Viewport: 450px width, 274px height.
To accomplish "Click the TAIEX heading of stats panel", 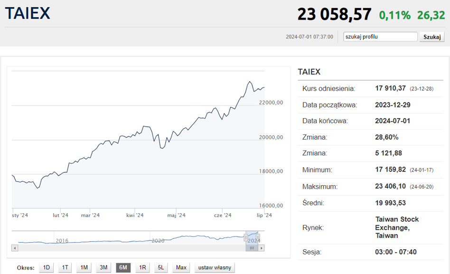I will tap(309, 72).
